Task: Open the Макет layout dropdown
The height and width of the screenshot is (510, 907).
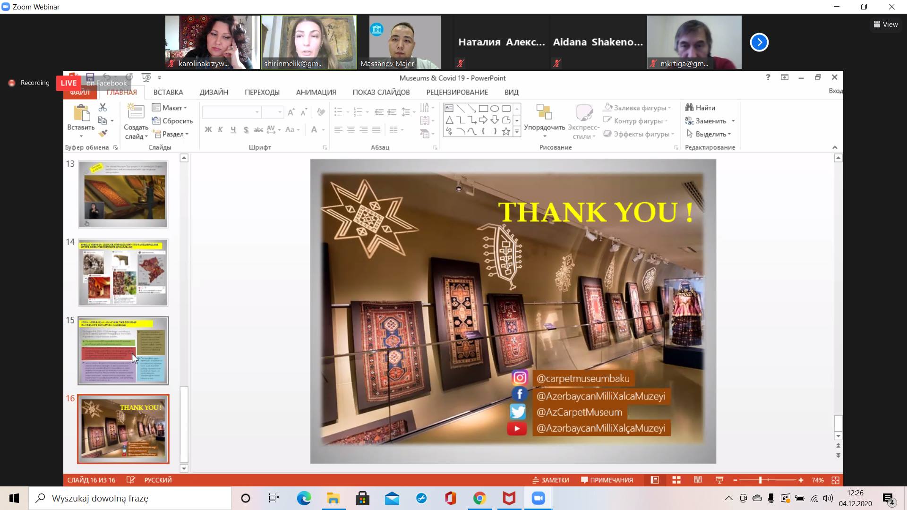Action: pyautogui.click(x=170, y=108)
